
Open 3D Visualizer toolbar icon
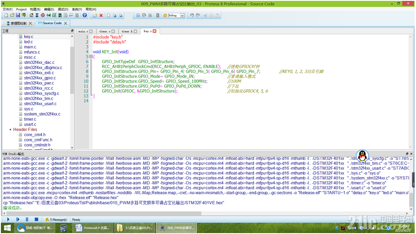48,16
